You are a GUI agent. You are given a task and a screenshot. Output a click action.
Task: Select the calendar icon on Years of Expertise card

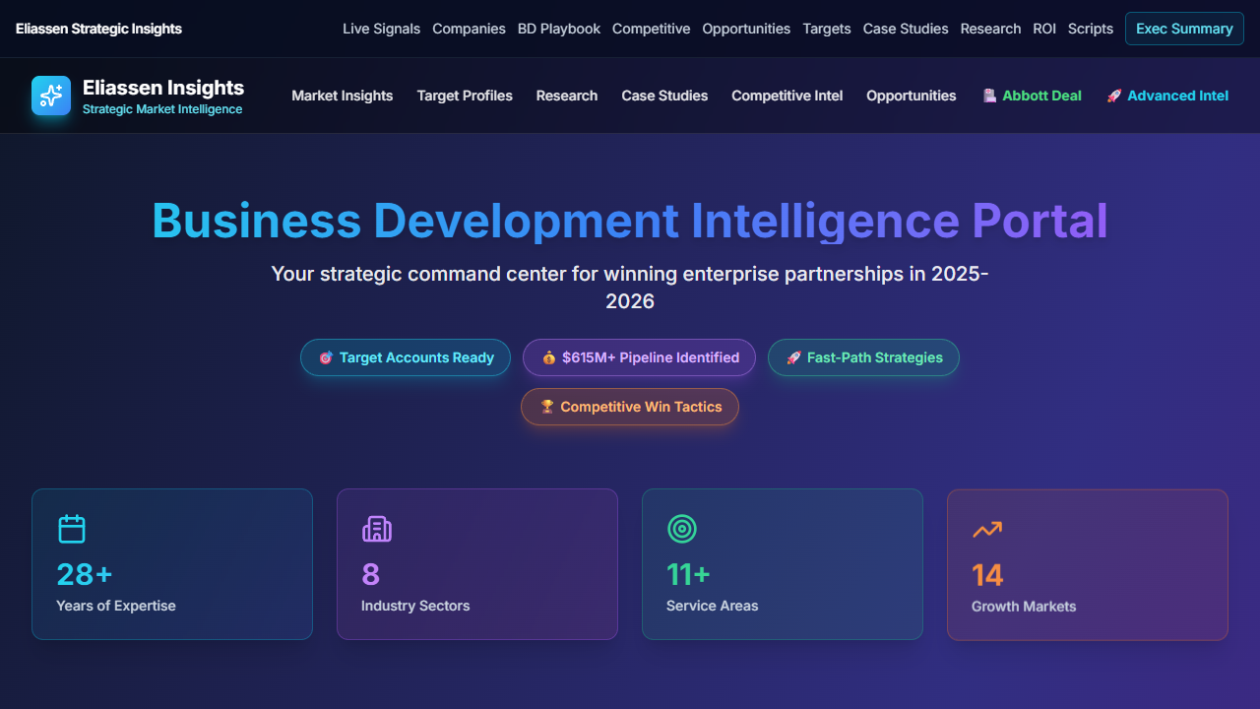point(72,529)
